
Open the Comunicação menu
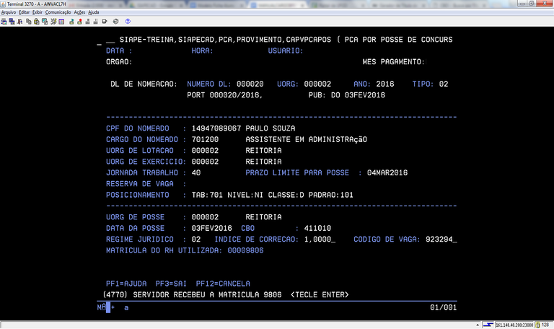pyautogui.click(x=58, y=12)
